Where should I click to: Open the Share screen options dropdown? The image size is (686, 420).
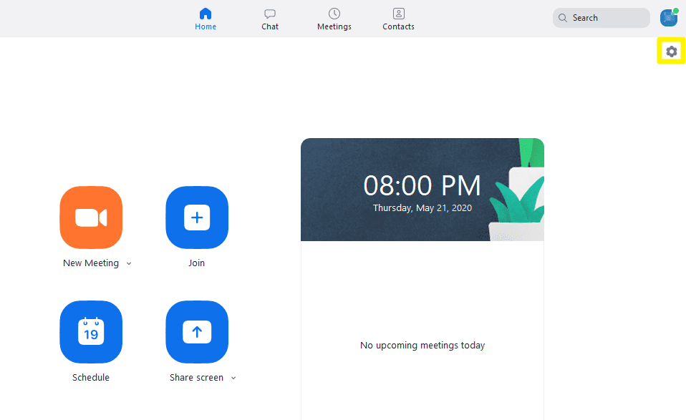[233, 378]
